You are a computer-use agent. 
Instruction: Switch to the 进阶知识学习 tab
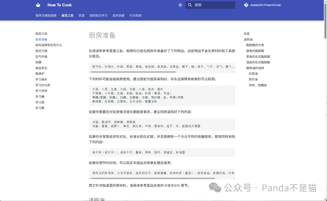tap(98, 15)
